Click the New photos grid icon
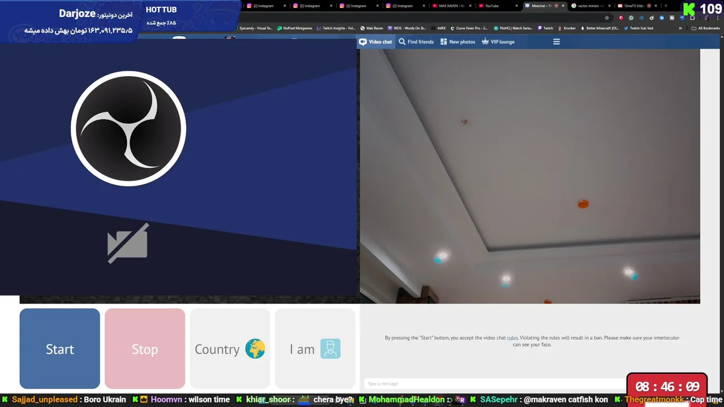Screen dimensions: 724x407 coord(443,42)
